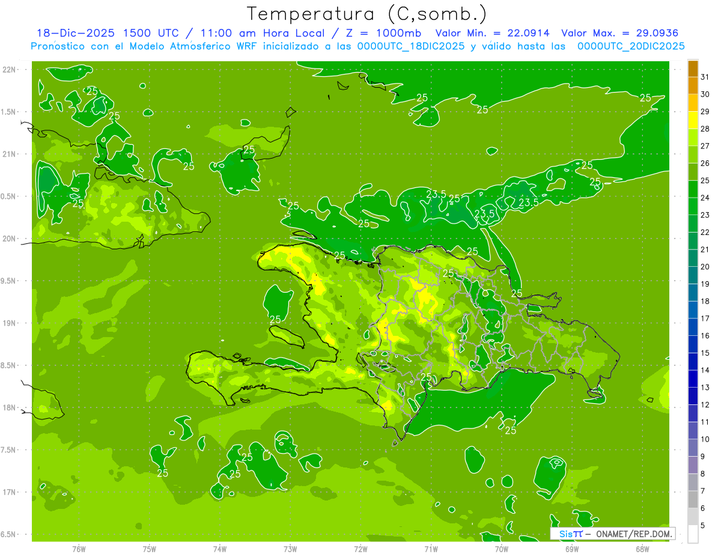Click validity end time "0000UTC_20DIC2025"
Screen dimensions: 721x557
pos(631,46)
